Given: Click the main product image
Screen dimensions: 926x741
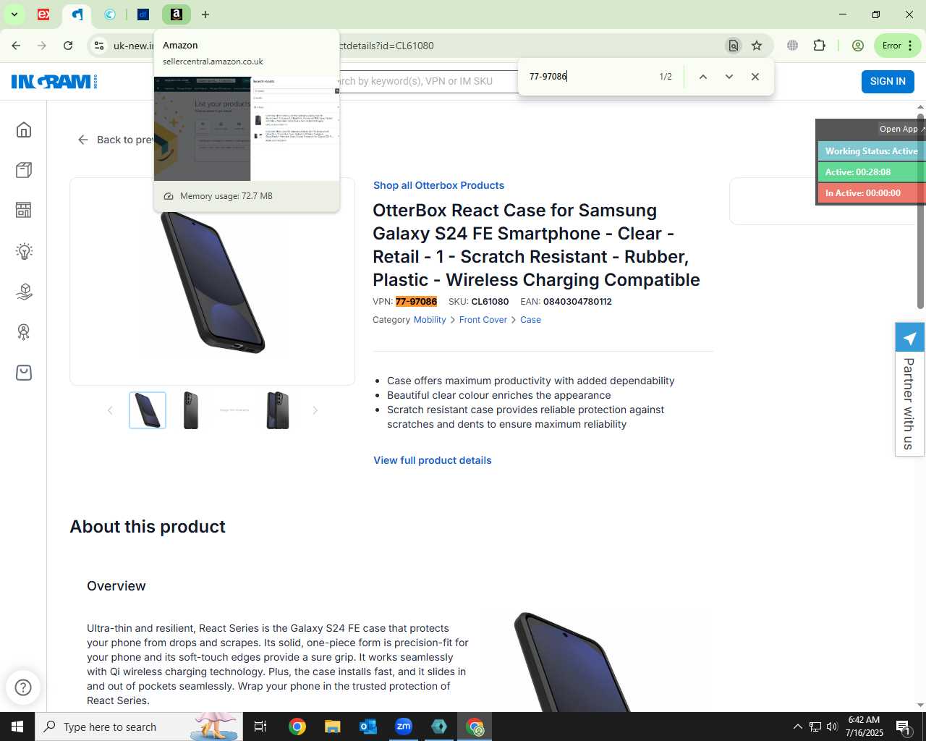Looking at the screenshot, I should pos(212,282).
